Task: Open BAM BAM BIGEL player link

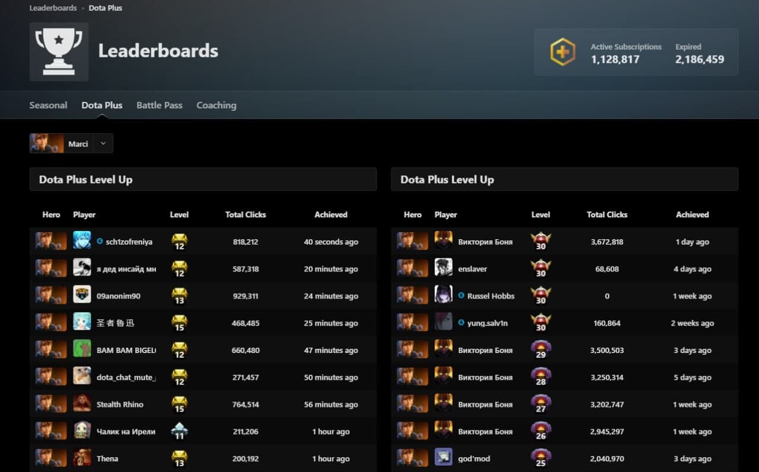Action: tap(126, 351)
